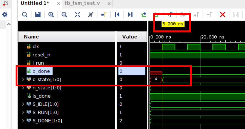The height and width of the screenshot is (129, 245).
Task: Go to next marker
Action: coord(196,15)
